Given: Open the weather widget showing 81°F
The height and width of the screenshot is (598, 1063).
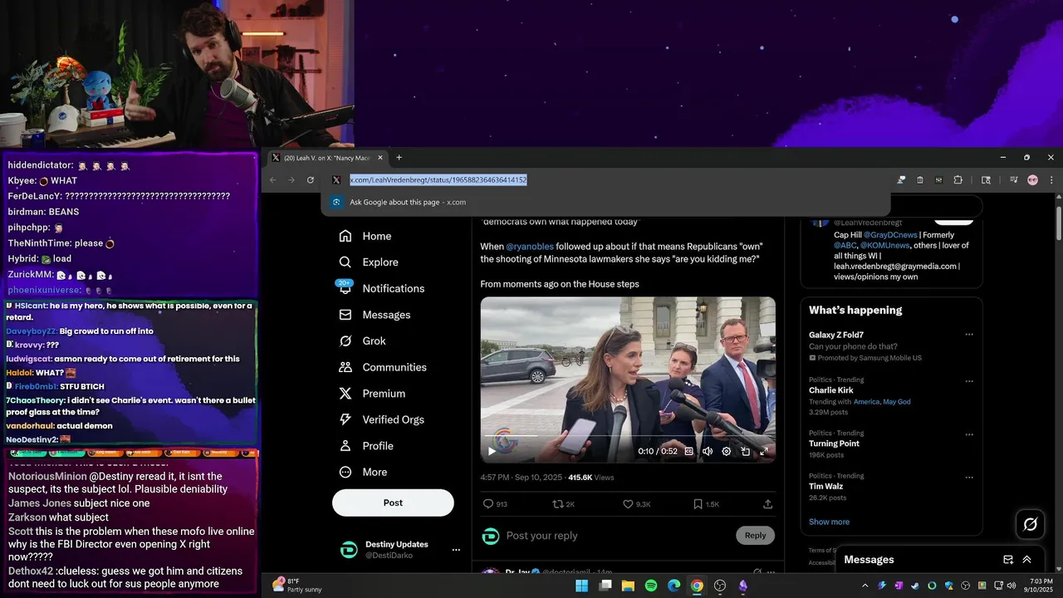Looking at the screenshot, I should (x=297, y=586).
